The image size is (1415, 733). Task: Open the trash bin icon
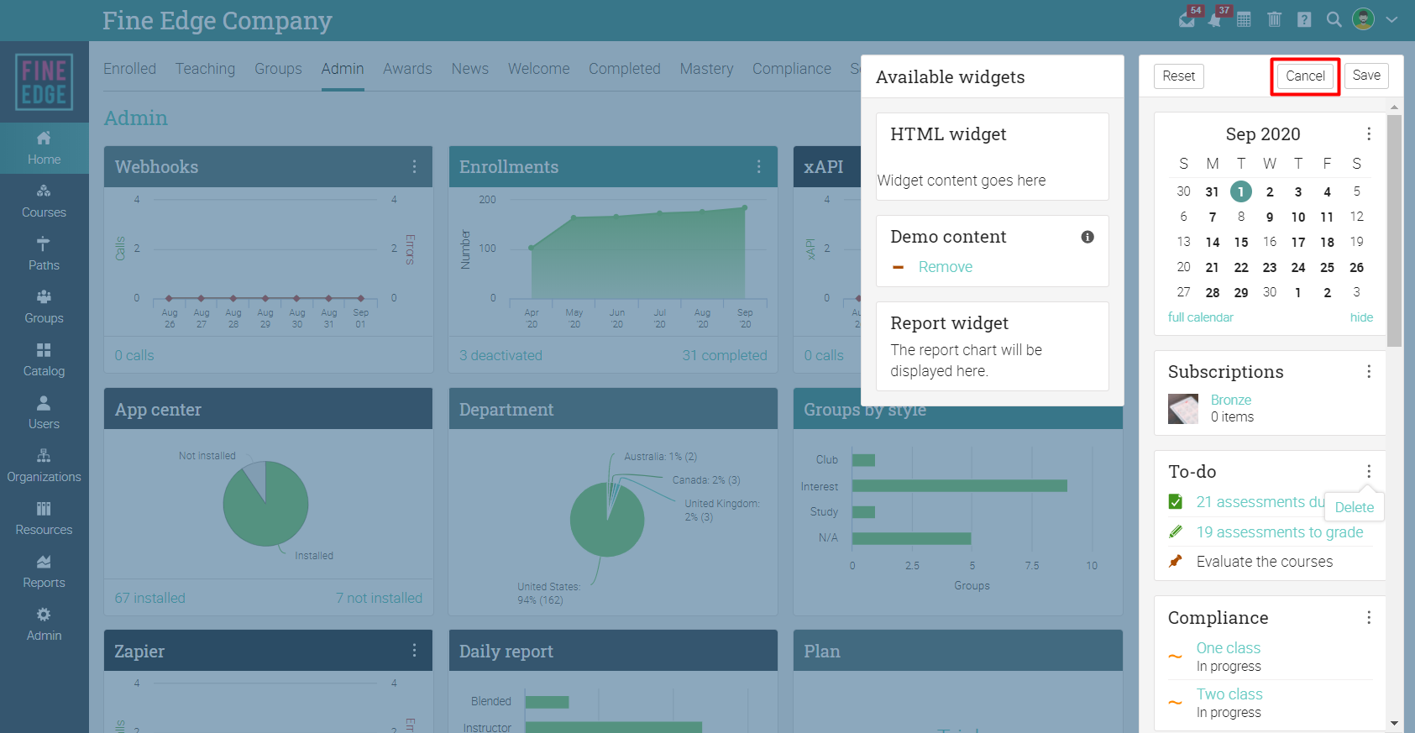[1274, 19]
